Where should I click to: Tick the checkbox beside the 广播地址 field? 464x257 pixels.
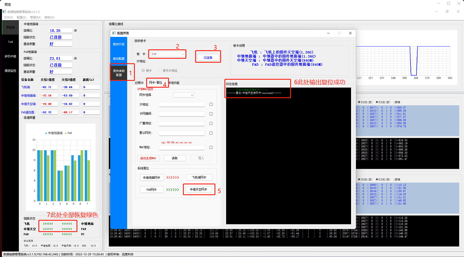(x=211, y=124)
